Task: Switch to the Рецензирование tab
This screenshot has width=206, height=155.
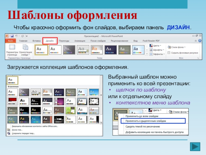Action: [x=119, y=41]
